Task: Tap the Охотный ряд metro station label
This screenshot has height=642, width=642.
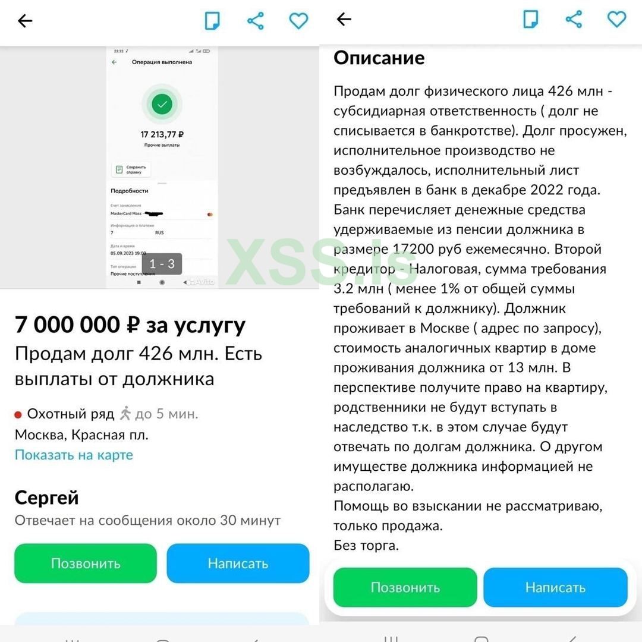Action: pos(71,414)
